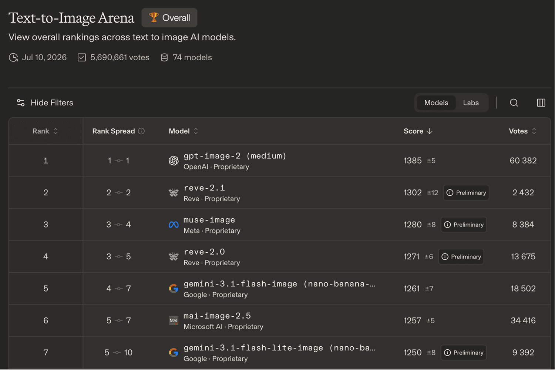Click the info icon in reve-2.1 Preliminary badge

450,193
